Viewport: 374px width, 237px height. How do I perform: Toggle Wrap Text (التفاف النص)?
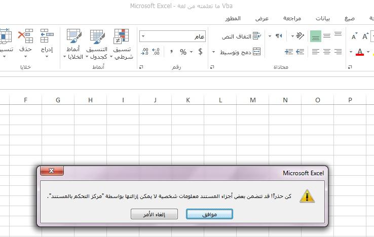coord(241,36)
